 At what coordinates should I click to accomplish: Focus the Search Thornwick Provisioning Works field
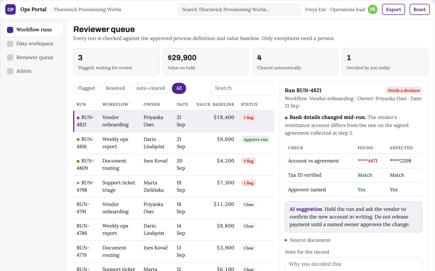point(239,9)
